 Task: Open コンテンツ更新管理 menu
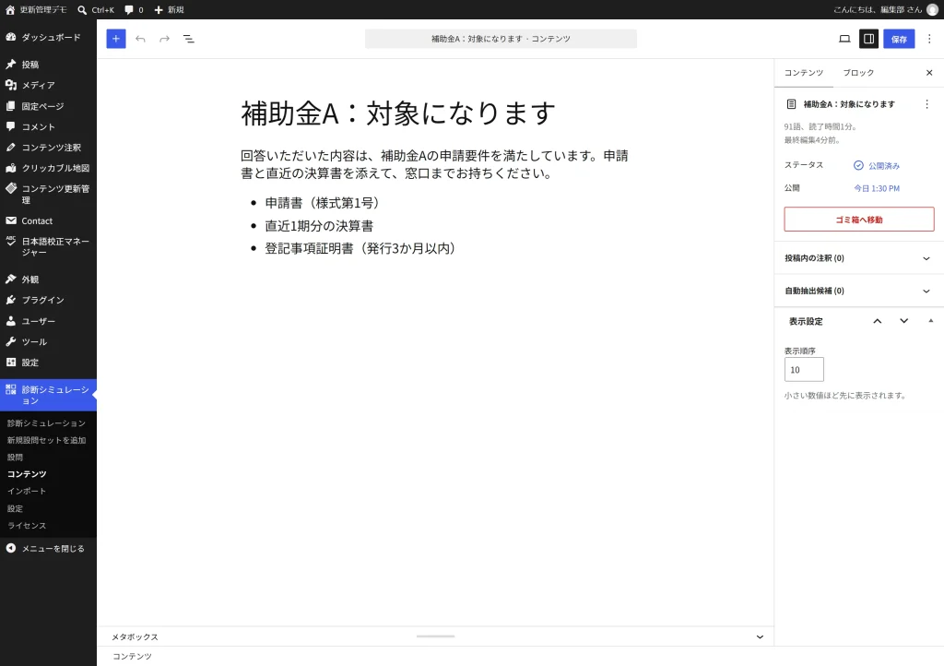[48, 194]
